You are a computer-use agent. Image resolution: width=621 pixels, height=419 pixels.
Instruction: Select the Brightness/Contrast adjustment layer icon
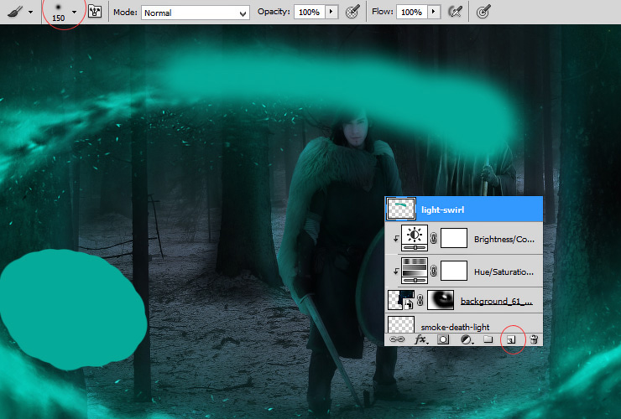(415, 238)
